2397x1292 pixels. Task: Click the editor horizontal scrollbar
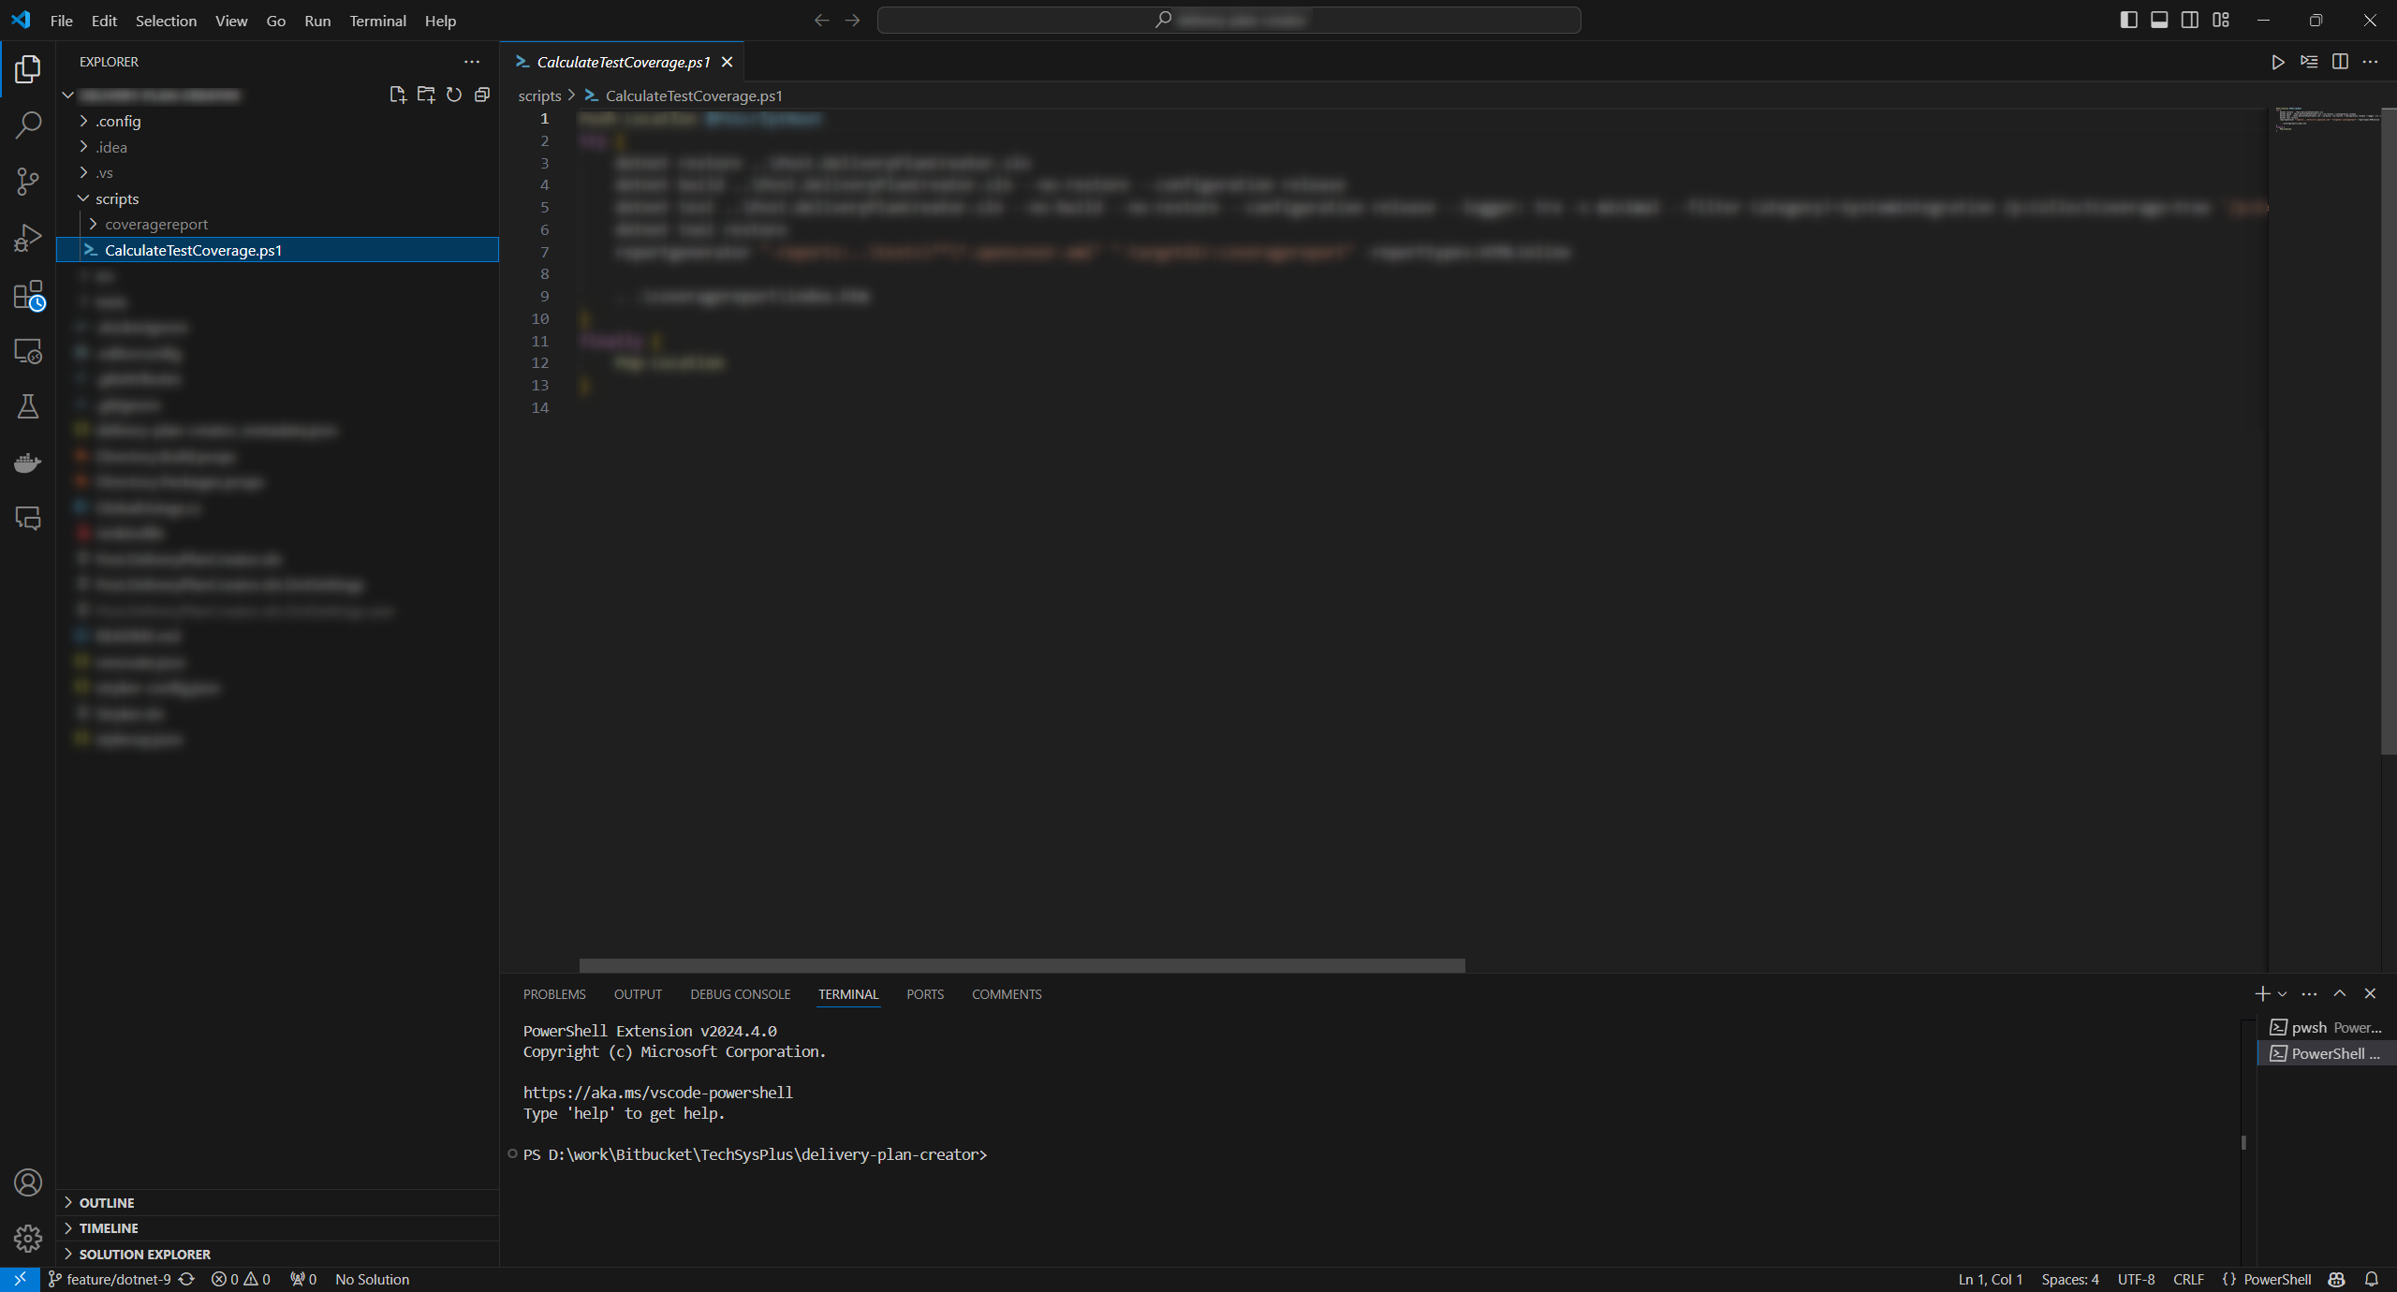click(1022, 965)
